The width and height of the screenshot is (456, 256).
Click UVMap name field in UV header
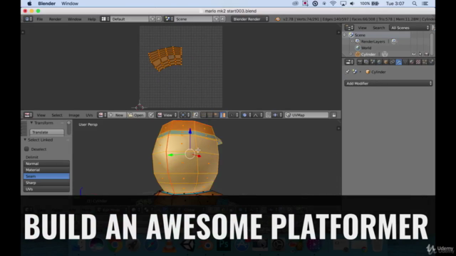(307, 115)
